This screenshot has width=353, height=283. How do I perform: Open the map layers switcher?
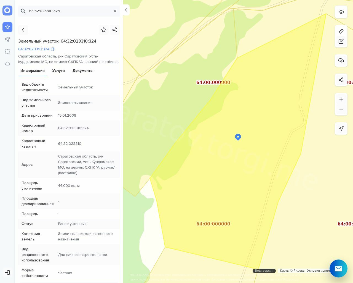pyautogui.click(x=341, y=12)
